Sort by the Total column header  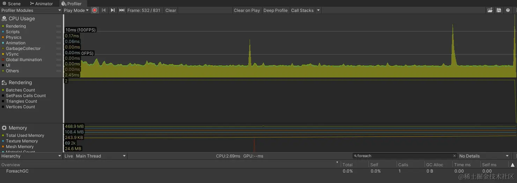pyautogui.click(x=354, y=165)
